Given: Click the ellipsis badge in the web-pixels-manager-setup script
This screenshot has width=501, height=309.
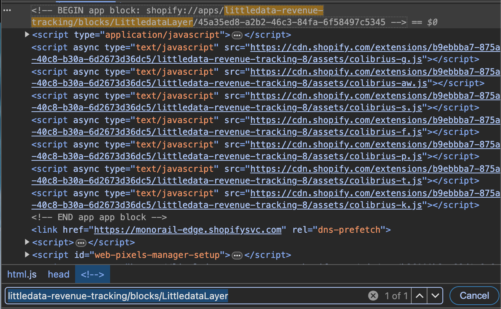Looking at the screenshot, I should 237,256.
